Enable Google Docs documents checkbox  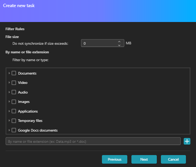pos(14,130)
